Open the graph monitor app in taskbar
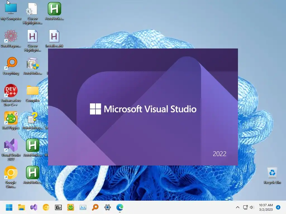286x214 pixels. 83,207
